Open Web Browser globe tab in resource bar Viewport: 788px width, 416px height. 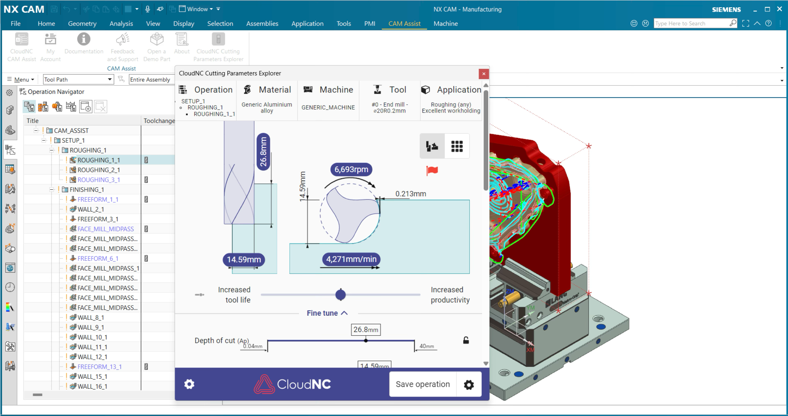coord(10,268)
